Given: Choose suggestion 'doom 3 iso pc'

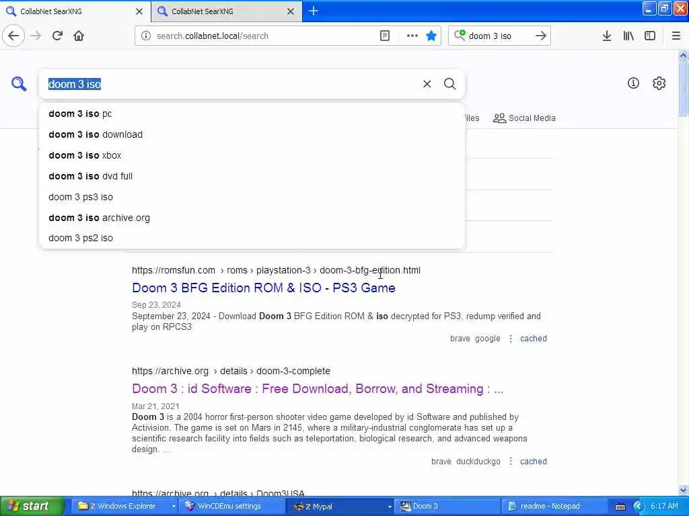Looking at the screenshot, I should point(252,114).
